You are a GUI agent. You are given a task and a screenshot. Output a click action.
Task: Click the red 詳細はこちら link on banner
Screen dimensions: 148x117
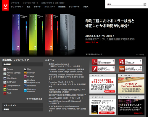tap(91, 42)
